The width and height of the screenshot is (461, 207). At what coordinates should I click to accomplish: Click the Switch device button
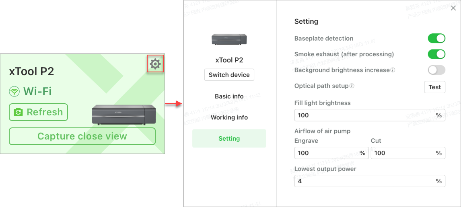229,75
